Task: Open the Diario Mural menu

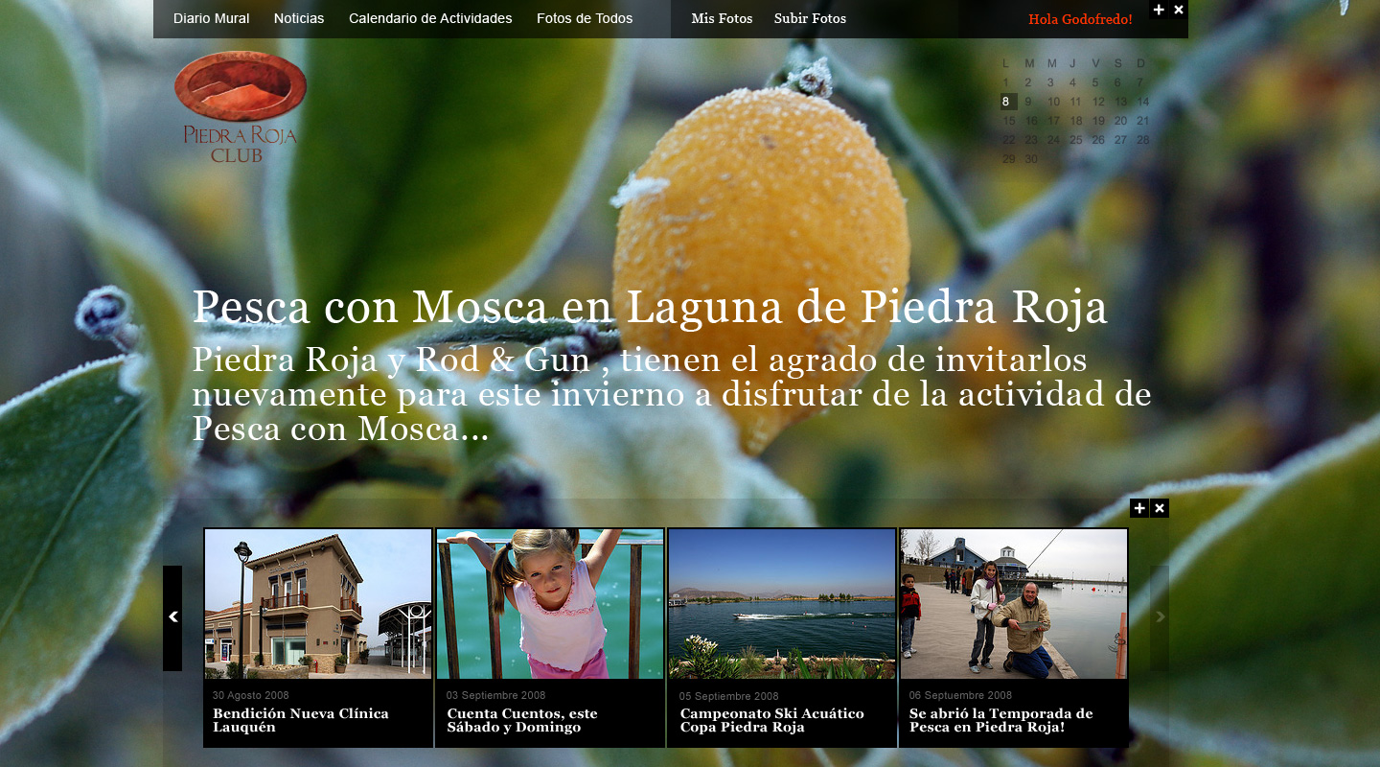Action: [x=211, y=18]
